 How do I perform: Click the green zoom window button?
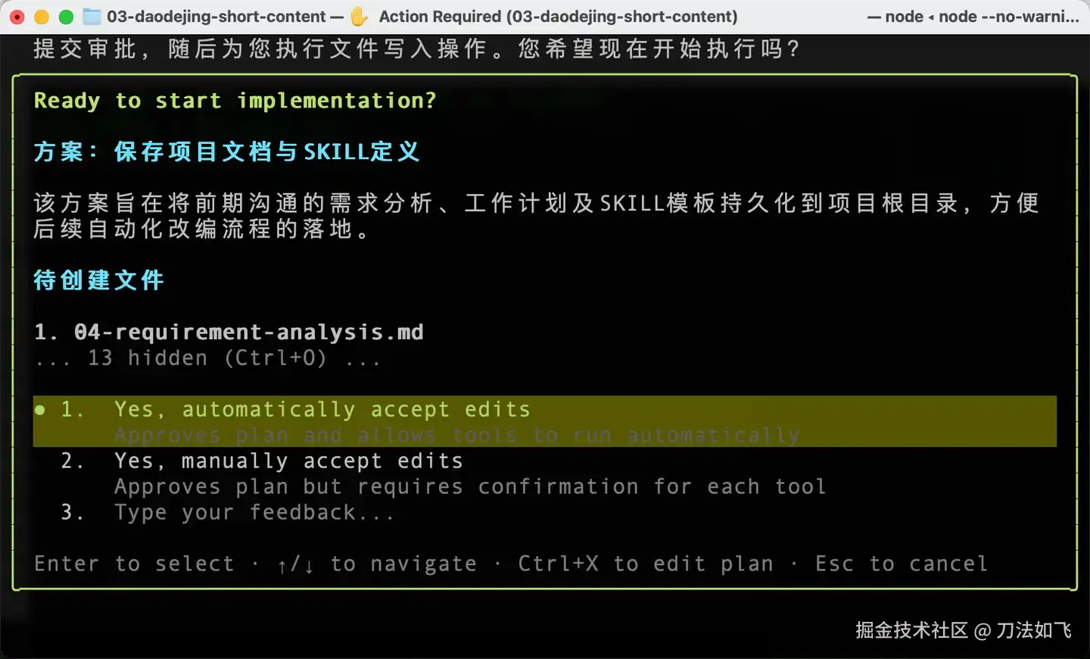tap(66, 16)
